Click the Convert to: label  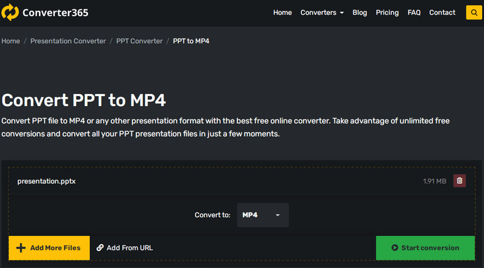[x=212, y=215]
